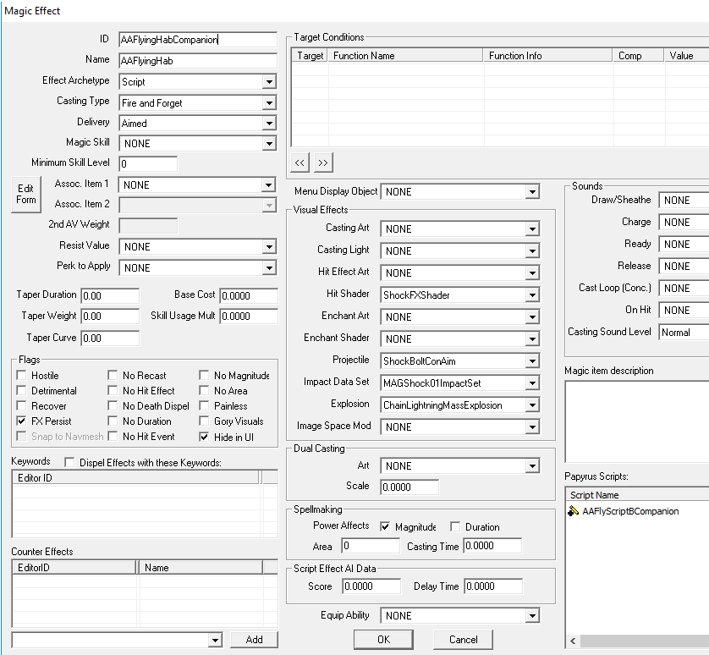Click the Name field containing AAFlyingHab
The width and height of the screenshot is (709, 655).
coord(198,61)
